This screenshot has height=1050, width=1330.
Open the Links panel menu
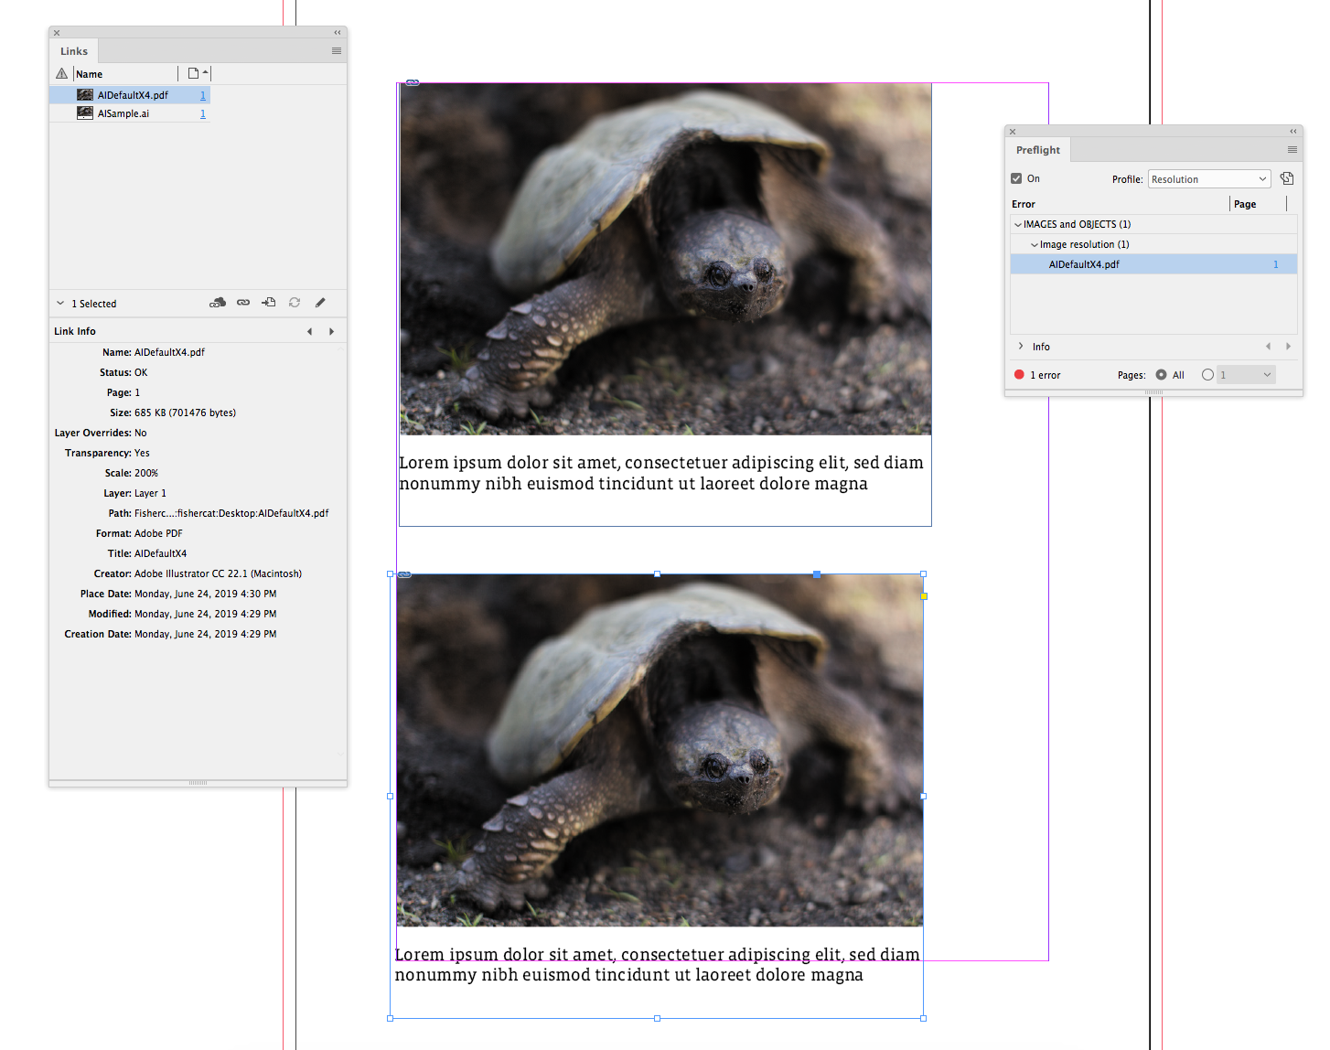[x=337, y=51]
